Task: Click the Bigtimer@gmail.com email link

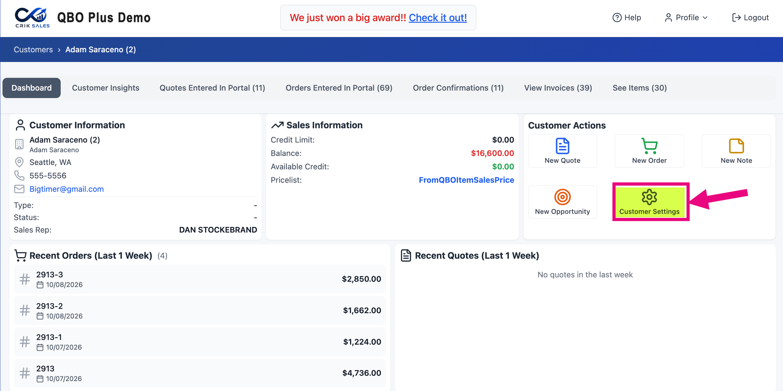Action: (x=67, y=189)
